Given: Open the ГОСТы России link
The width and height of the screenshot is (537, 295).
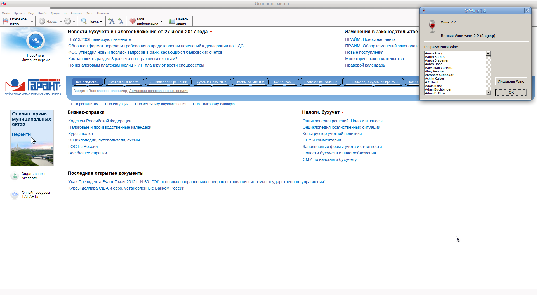Looking at the screenshot, I should tap(83, 147).
